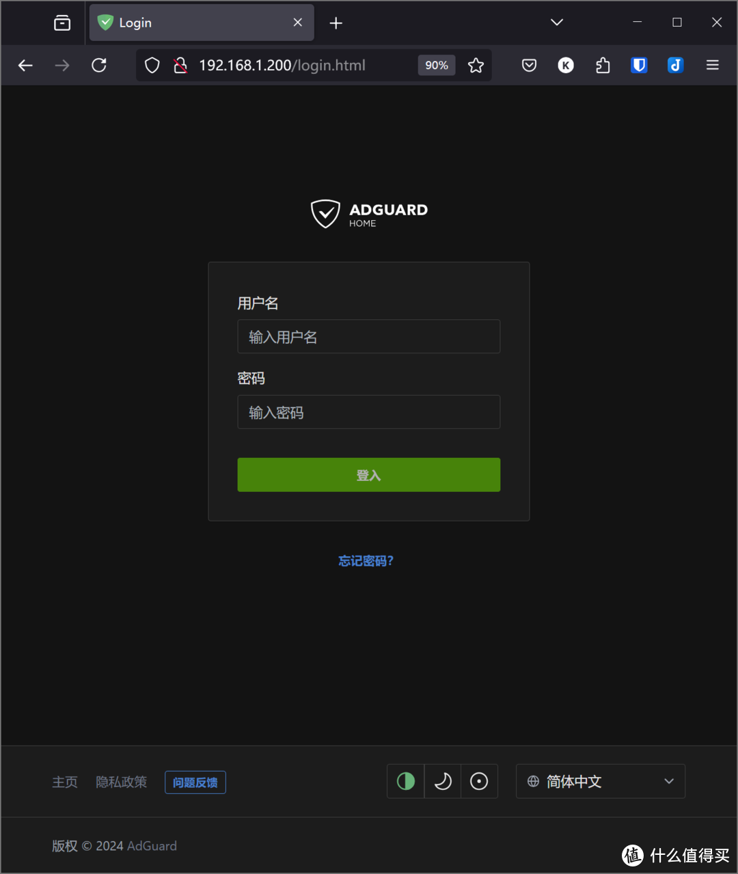The height and width of the screenshot is (874, 738).
Task: Open the AdGuard Home logo on login page
Action: pos(368,213)
